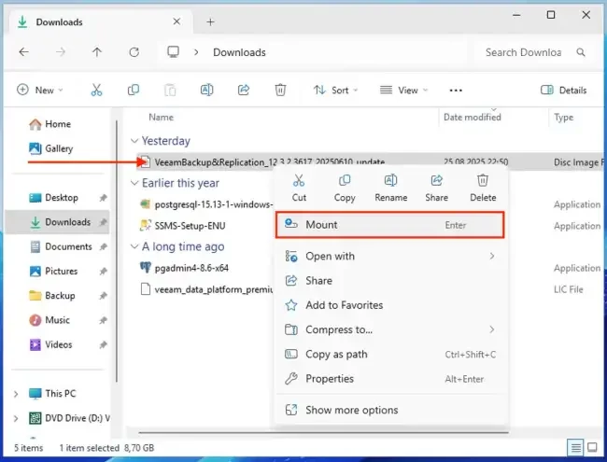Open Properties from the context menu

[x=390, y=379]
